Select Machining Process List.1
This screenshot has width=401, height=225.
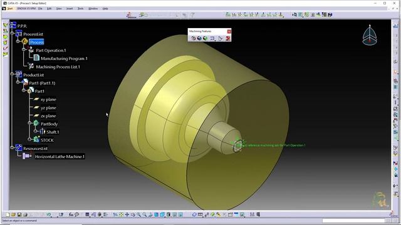[58, 67]
